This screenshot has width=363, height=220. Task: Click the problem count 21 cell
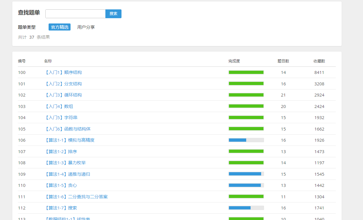pyautogui.click(x=283, y=95)
